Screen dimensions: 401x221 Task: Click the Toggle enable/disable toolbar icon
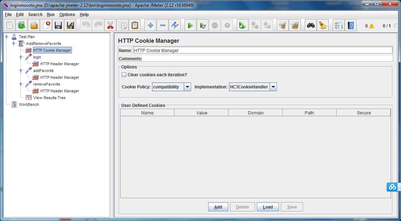click(175, 25)
